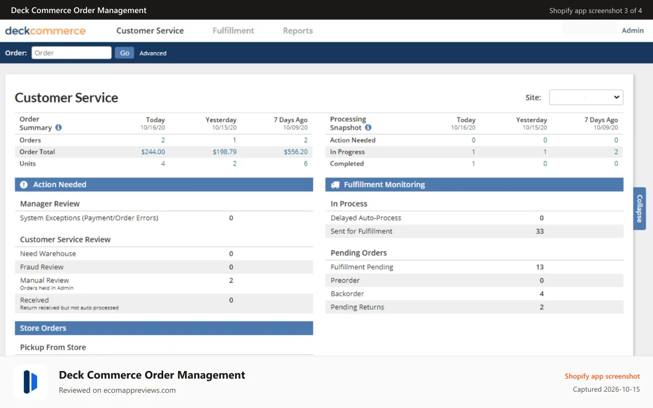Click the Order Summary info icon
653x408 pixels.
click(58, 128)
